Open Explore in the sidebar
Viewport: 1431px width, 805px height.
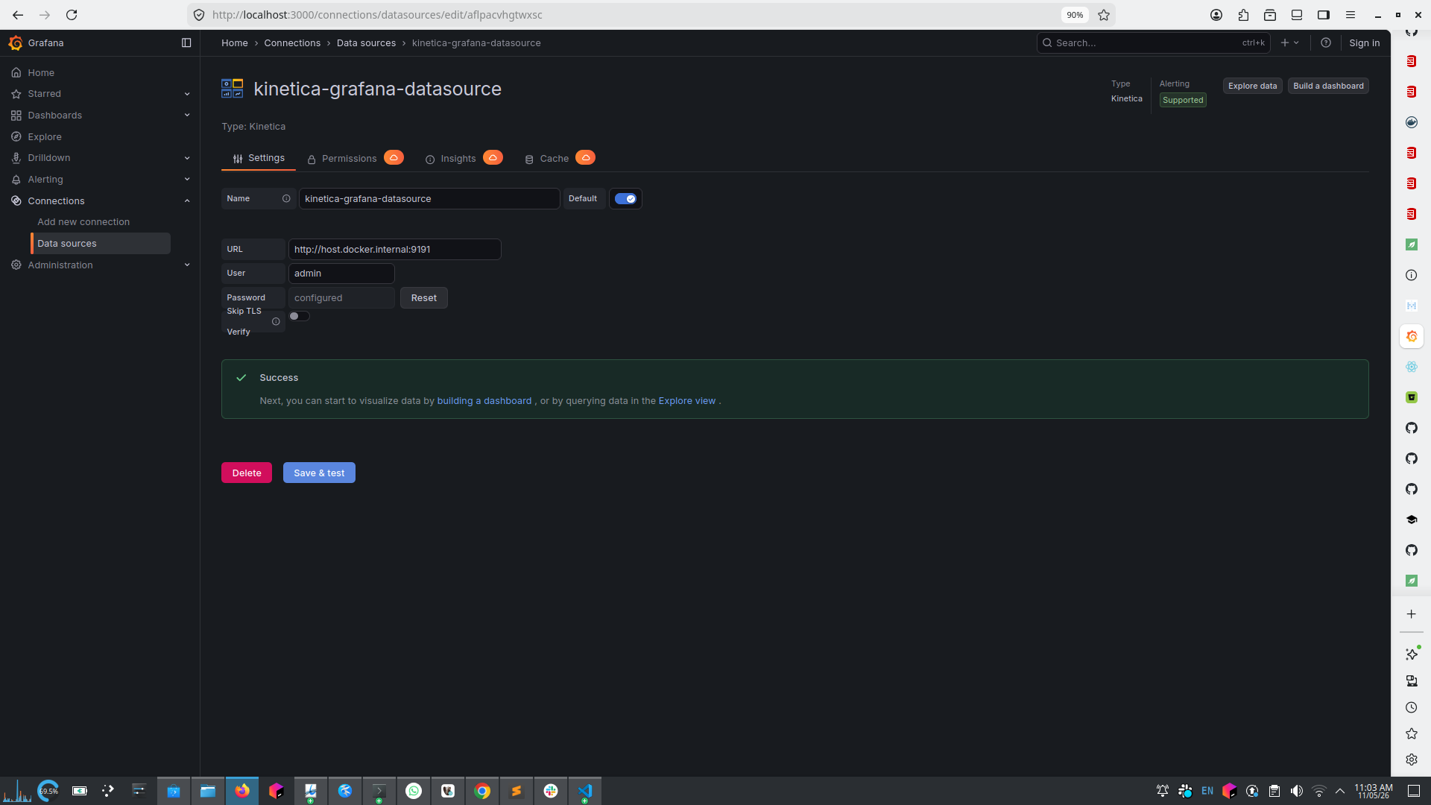[x=45, y=137]
